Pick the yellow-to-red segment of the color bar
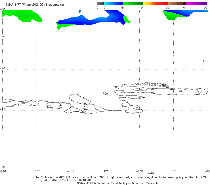 (x=156, y=3)
